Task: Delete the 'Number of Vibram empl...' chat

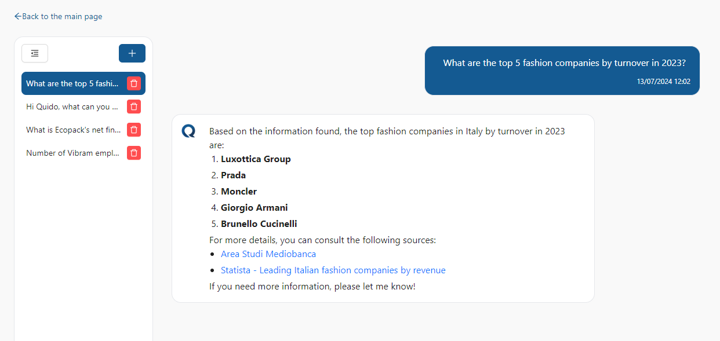Action: tap(134, 153)
